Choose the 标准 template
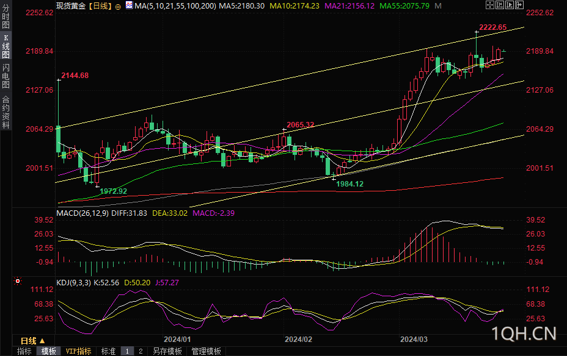 pyautogui.click(x=108, y=351)
